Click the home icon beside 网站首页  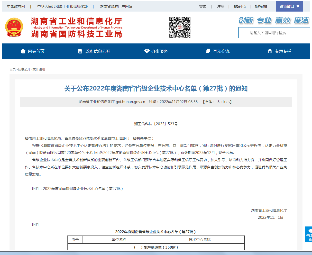pos(23,51)
